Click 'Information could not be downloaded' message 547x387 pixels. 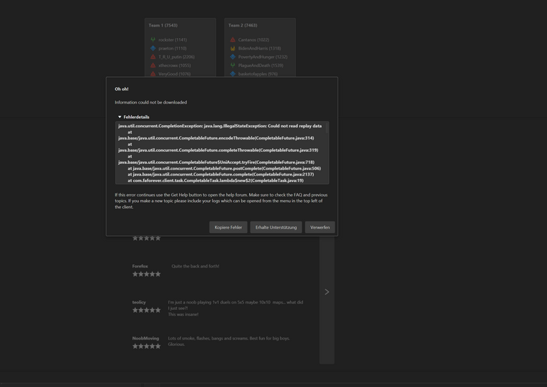tap(150, 102)
